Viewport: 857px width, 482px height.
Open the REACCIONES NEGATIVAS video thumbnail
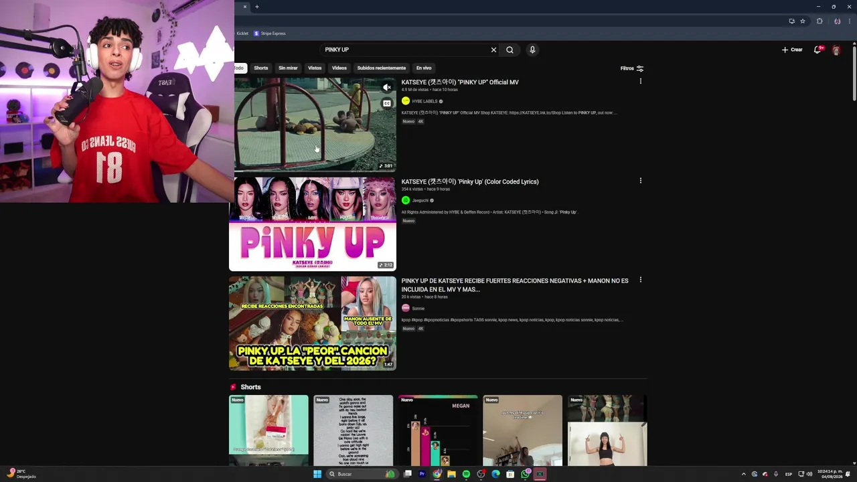pos(313,323)
